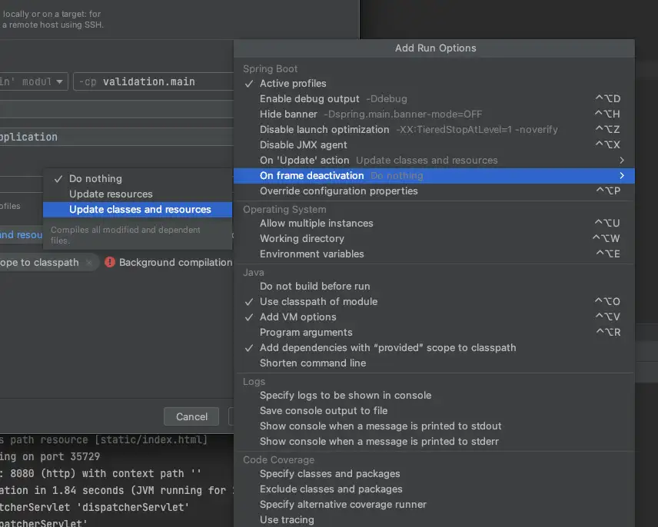Select Do not build before run
The height and width of the screenshot is (527, 658).
click(434, 286)
